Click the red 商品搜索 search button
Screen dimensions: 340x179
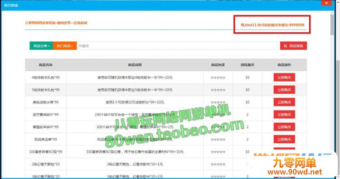tap(293, 46)
